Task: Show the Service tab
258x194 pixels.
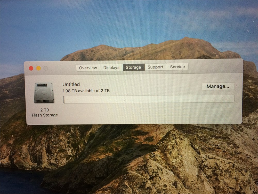Action: coord(178,67)
